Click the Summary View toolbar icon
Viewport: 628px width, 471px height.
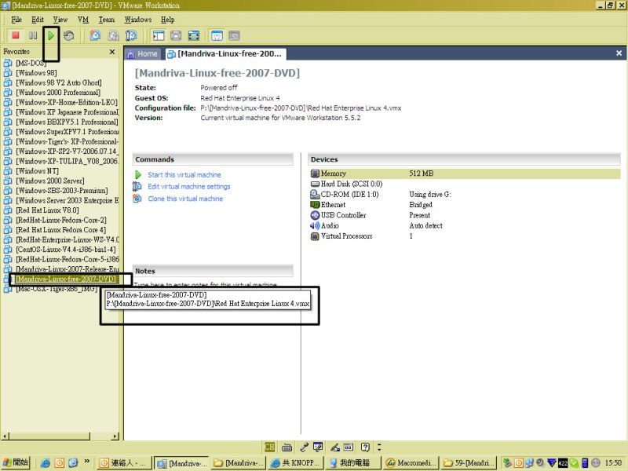tap(217, 35)
